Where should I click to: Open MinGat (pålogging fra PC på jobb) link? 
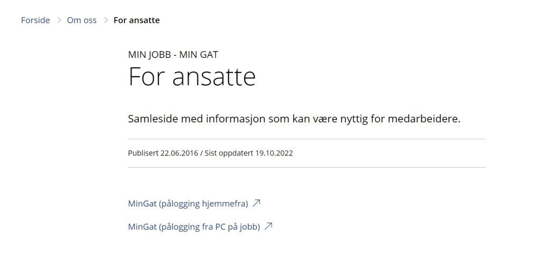194,227
